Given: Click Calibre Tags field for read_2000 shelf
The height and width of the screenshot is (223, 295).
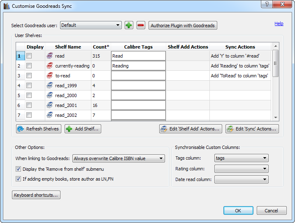Looking at the screenshot, I should (x=139, y=95).
